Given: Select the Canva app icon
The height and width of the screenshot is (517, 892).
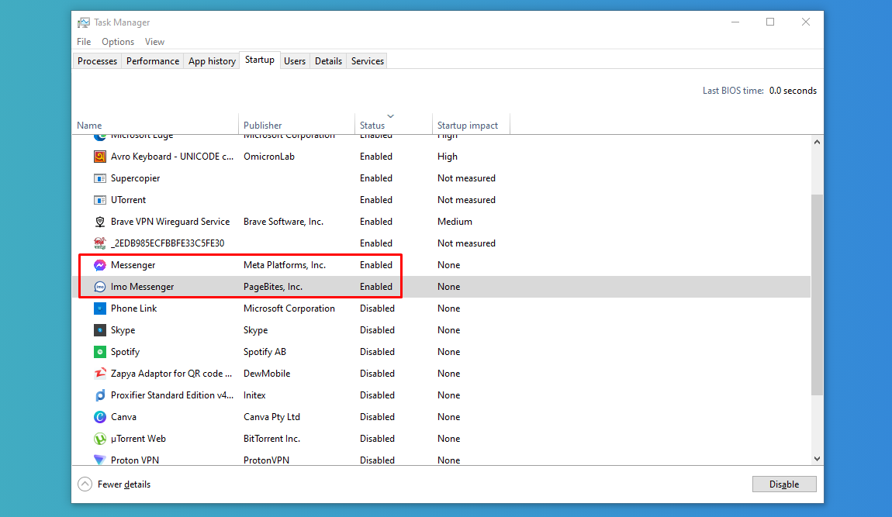Looking at the screenshot, I should [x=99, y=417].
